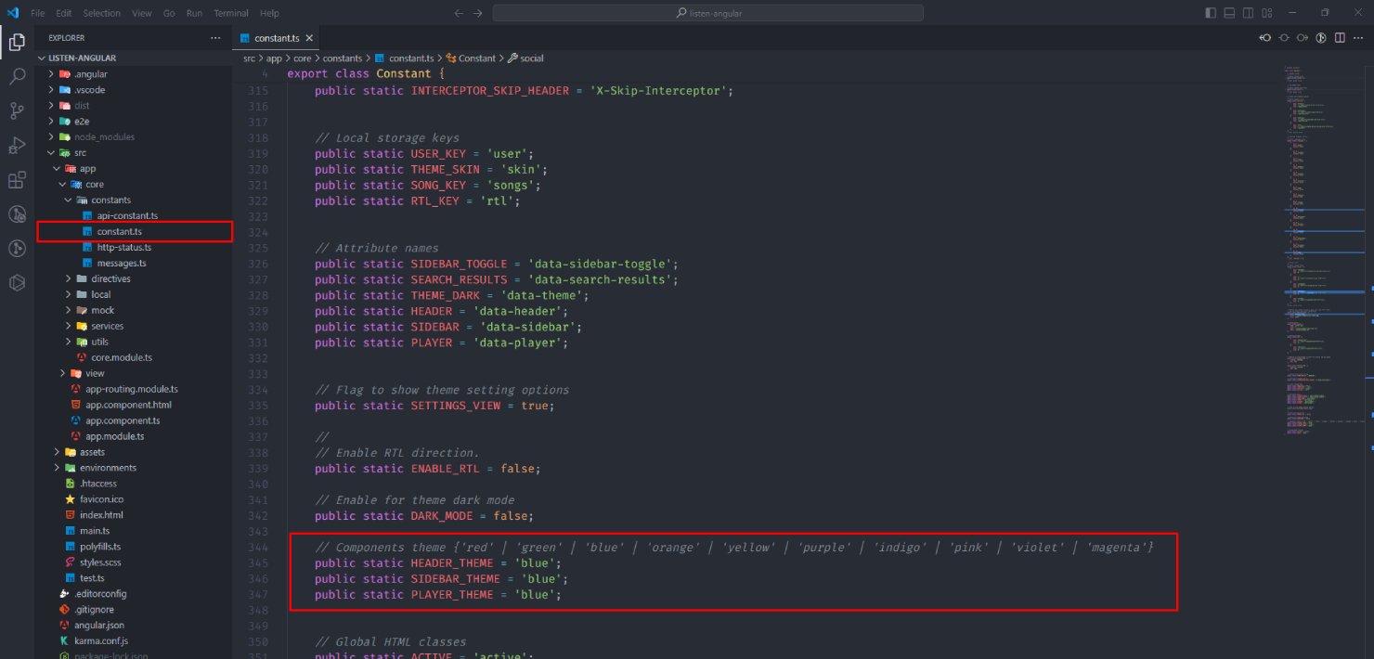Toggle primary side bar layout icon
The image size is (1374, 659).
pyautogui.click(x=1211, y=13)
